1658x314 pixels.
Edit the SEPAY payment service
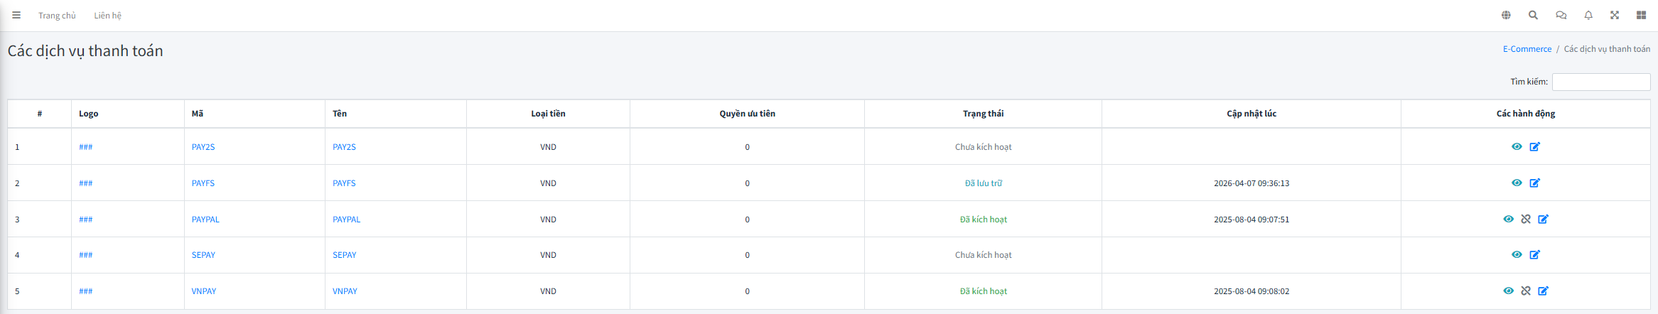coord(1534,255)
